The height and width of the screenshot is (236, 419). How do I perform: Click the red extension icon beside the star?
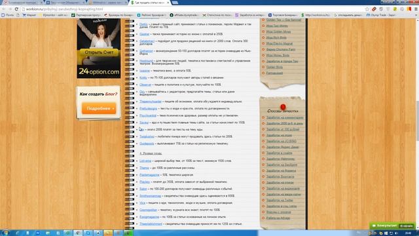(374, 9)
